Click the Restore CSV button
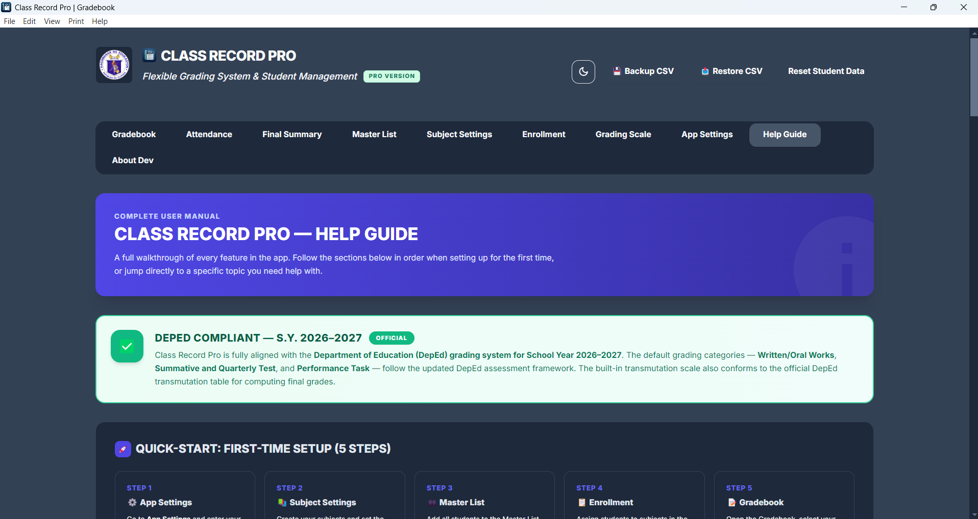 pos(731,71)
